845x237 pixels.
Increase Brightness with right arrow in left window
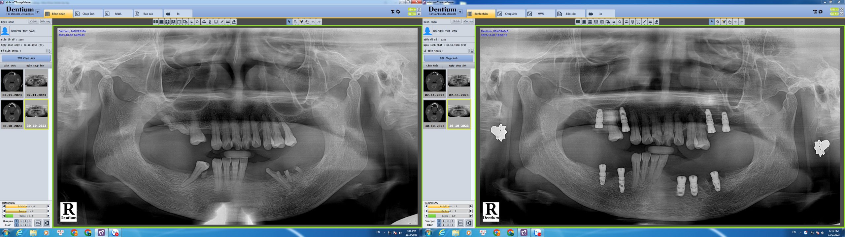pyautogui.click(x=48, y=206)
